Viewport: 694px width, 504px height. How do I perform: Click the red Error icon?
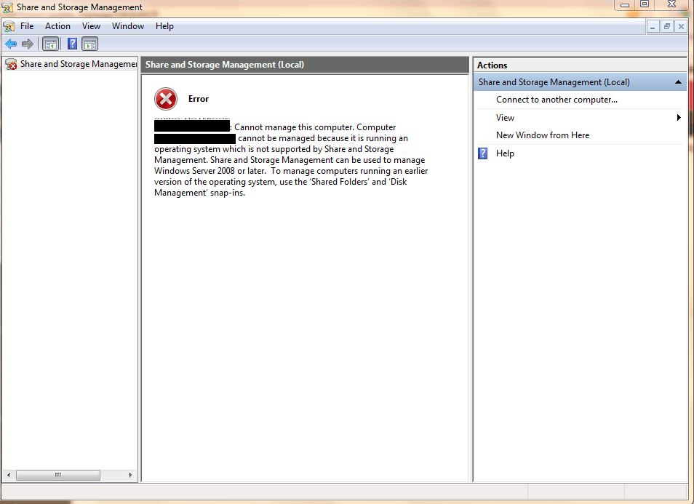click(166, 99)
